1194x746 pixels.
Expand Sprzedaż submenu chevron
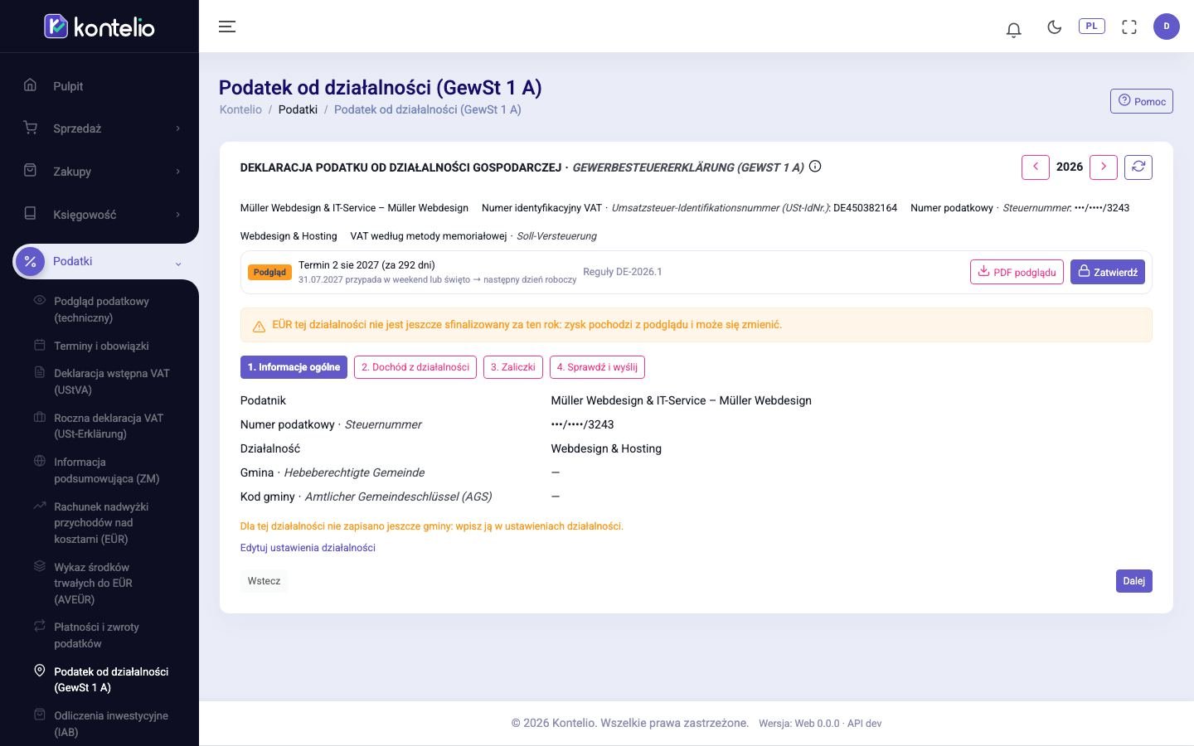pos(177,128)
